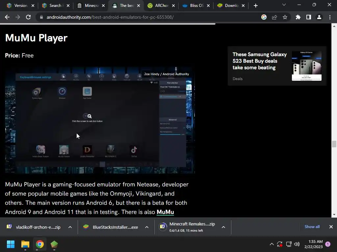This screenshot has width=337, height=252.
Task: Click the scrollbar down arrow
Action: (334, 215)
